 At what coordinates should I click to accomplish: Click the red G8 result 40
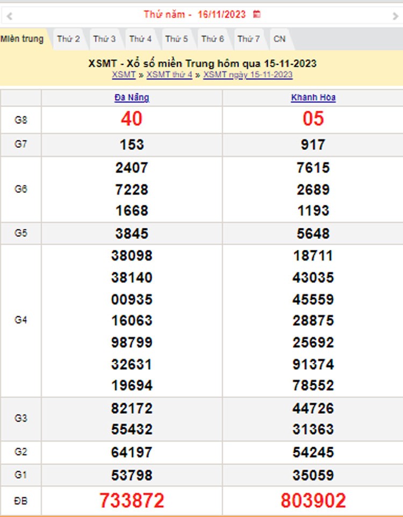tap(132, 119)
